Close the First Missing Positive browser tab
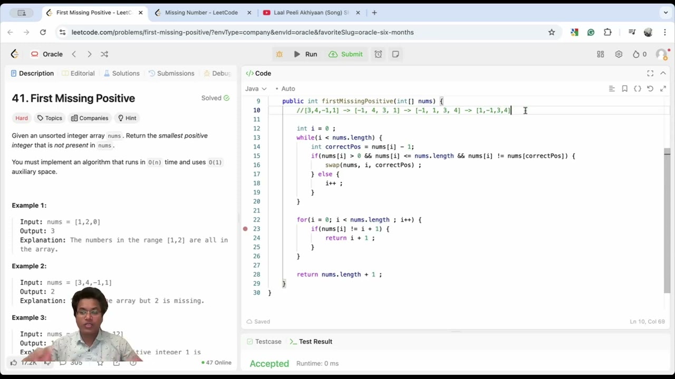The image size is (675, 379). [141, 13]
